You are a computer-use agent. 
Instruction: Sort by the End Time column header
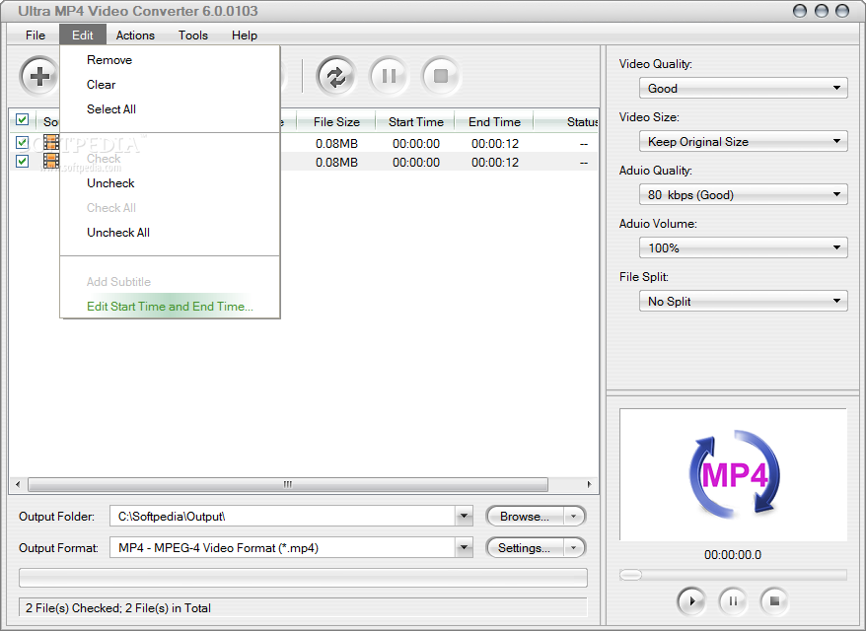tap(494, 122)
